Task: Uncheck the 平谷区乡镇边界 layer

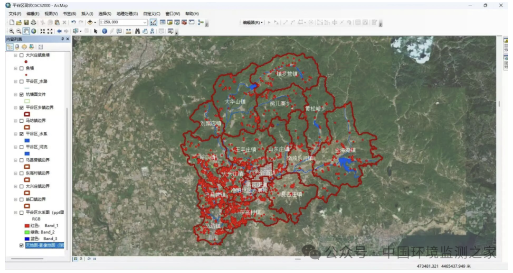Action: [x=21, y=108]
